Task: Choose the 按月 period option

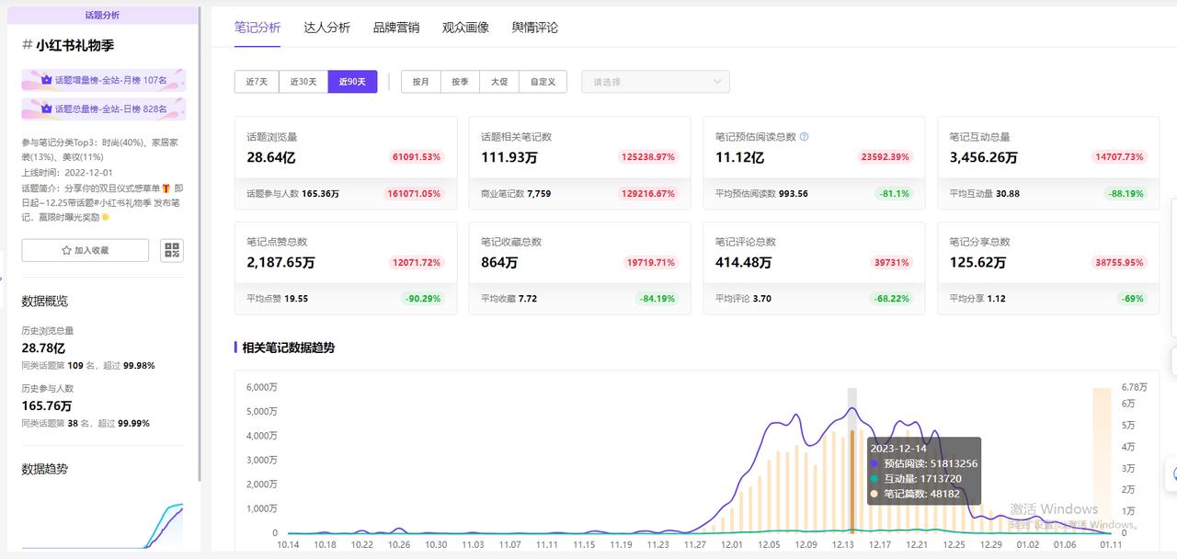Action: [421, 82]
